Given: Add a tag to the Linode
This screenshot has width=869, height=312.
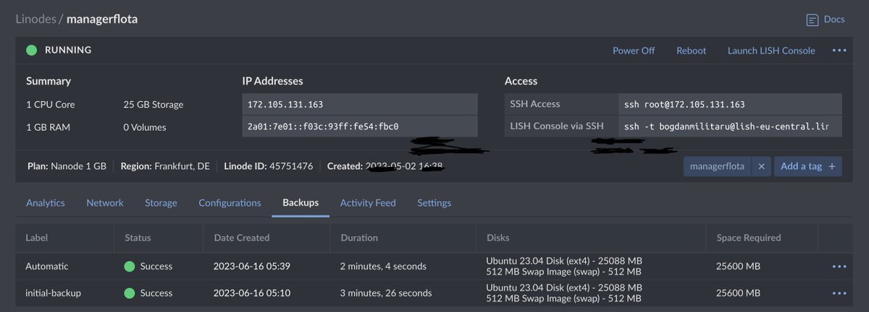Looking at the screenshot, I should pos(808,166).
